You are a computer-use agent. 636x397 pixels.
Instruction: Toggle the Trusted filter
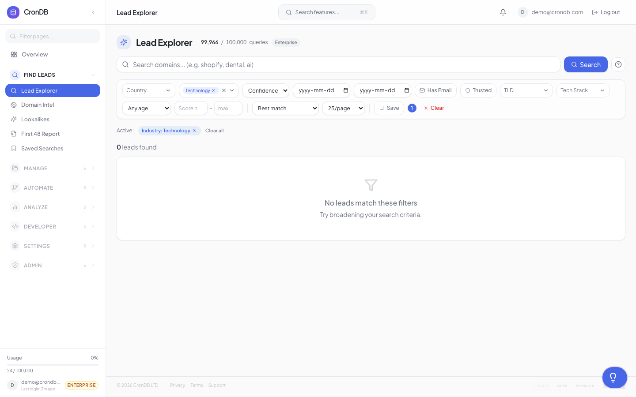point(478,90)
